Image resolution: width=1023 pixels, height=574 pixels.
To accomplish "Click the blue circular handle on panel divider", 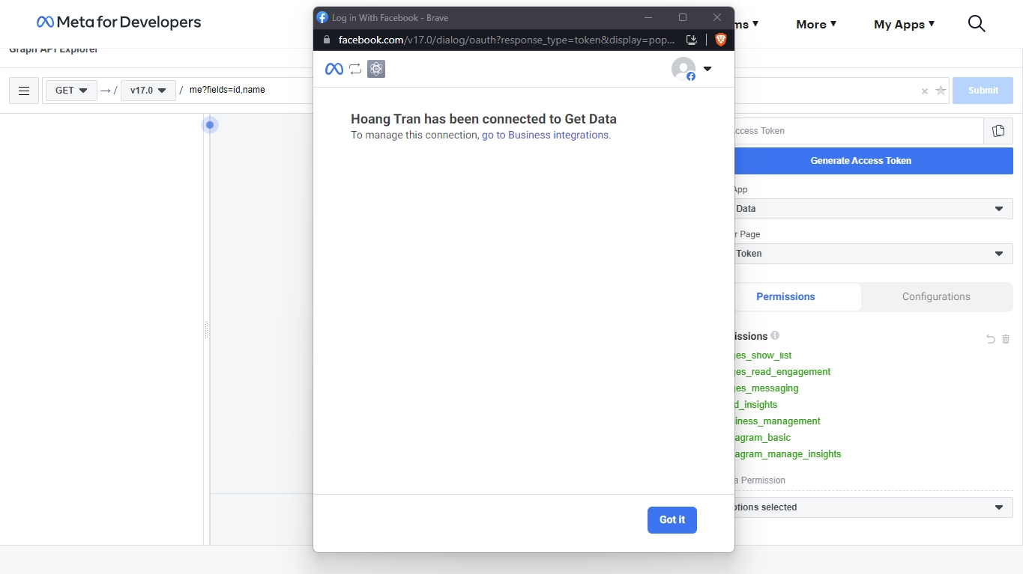I will click(x=210, y=125).
